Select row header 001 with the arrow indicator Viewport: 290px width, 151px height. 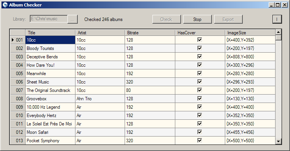18,40
